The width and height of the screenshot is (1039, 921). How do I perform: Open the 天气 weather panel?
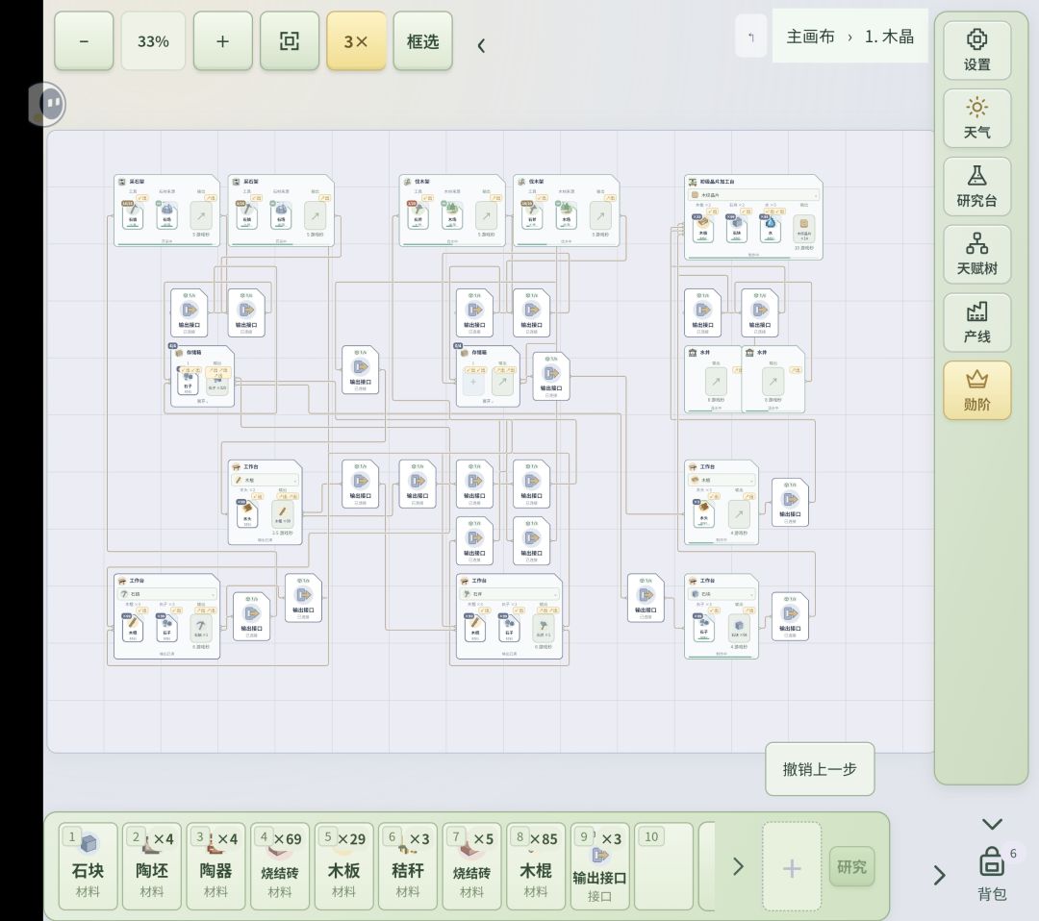point(976,118)
